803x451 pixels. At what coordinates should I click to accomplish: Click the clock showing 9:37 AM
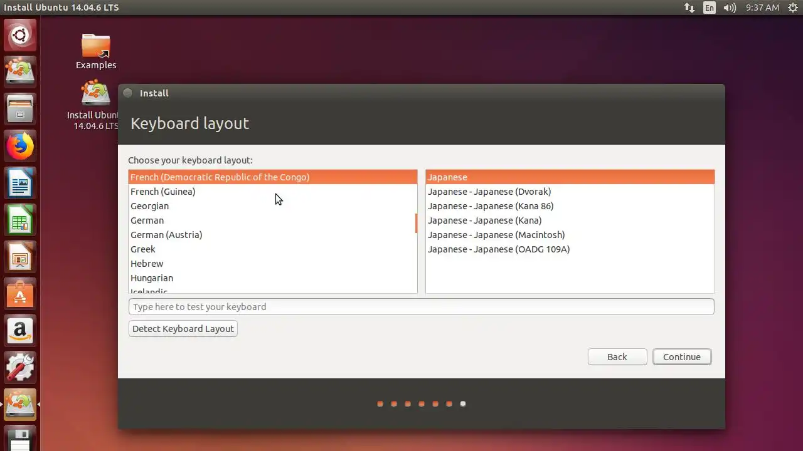tap(762, 8)
